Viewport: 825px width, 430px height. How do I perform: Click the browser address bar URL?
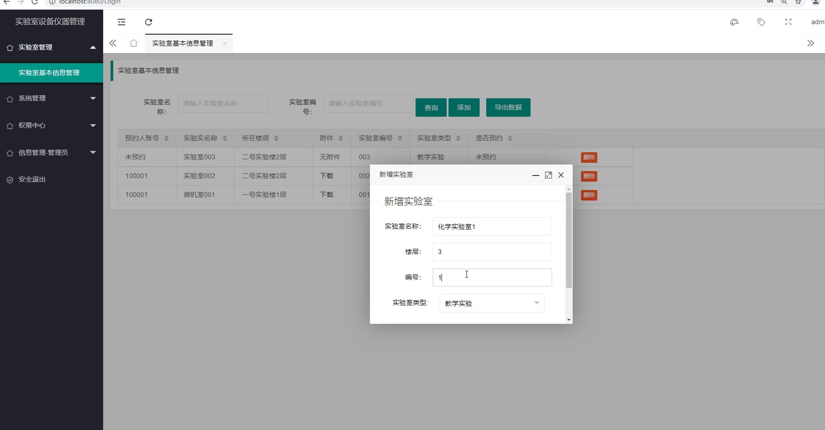pos(90,2)
